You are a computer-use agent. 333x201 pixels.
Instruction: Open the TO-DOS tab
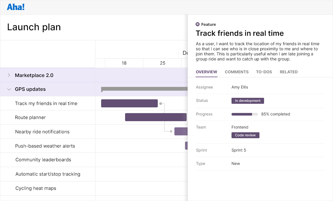[x=264, y=72]
